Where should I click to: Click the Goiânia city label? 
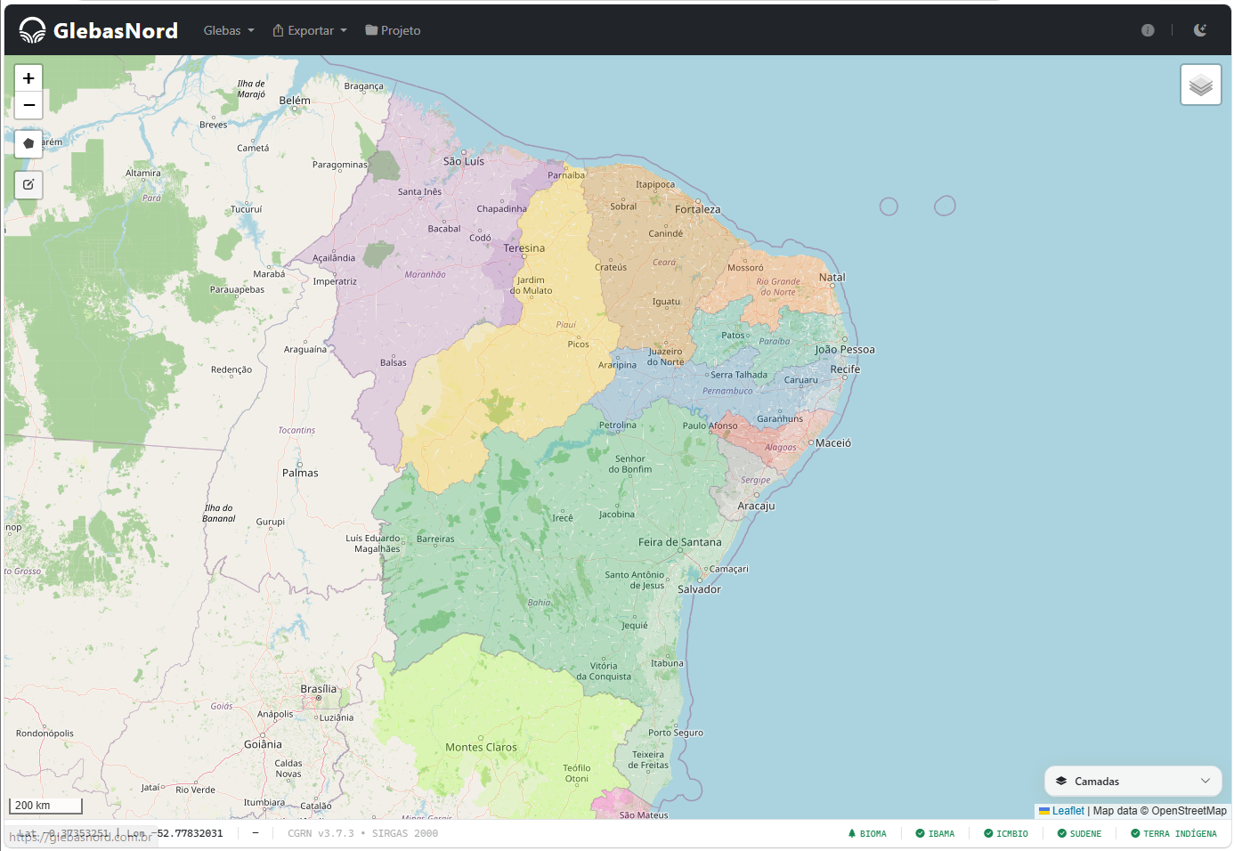coord(263,744)
